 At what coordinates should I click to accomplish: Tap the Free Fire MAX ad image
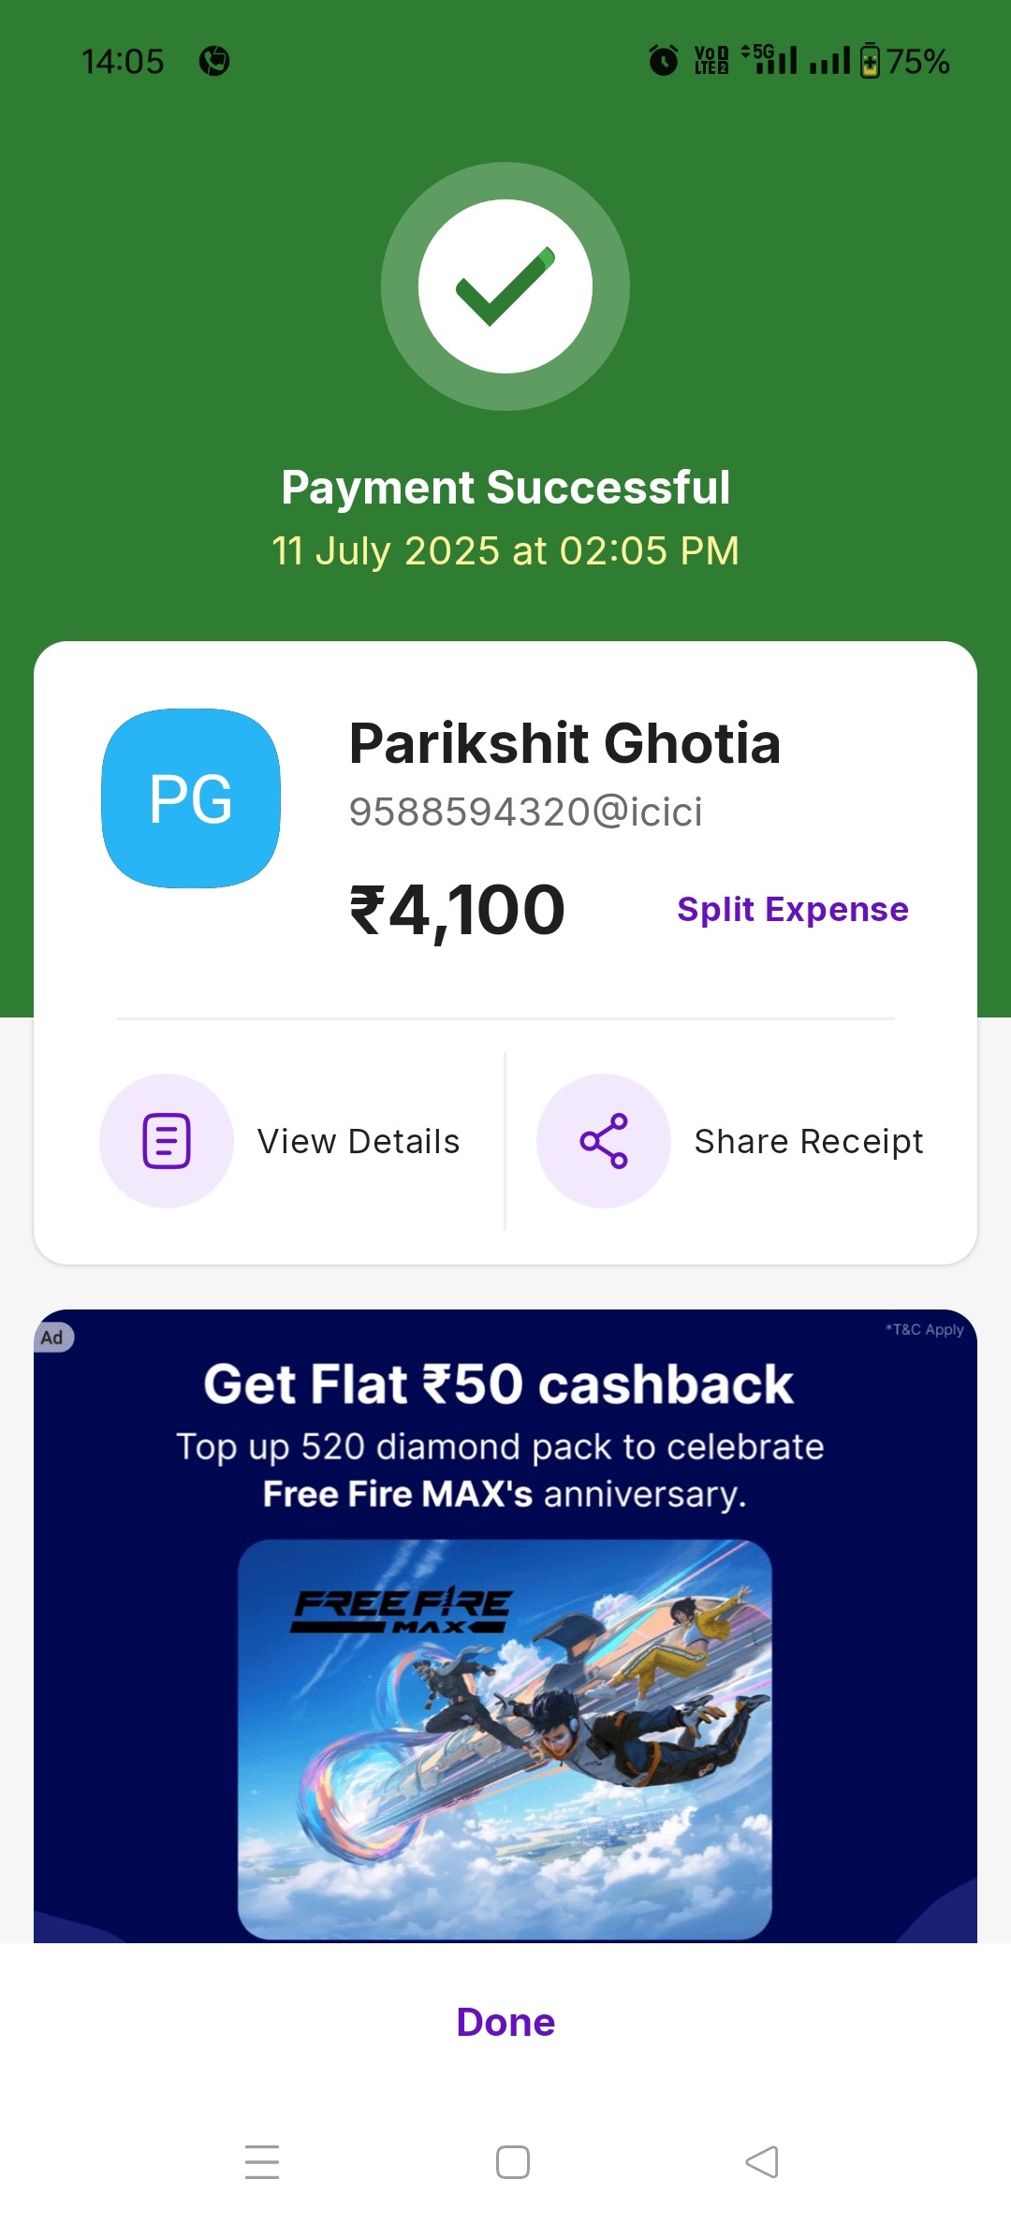[505, 1740]
